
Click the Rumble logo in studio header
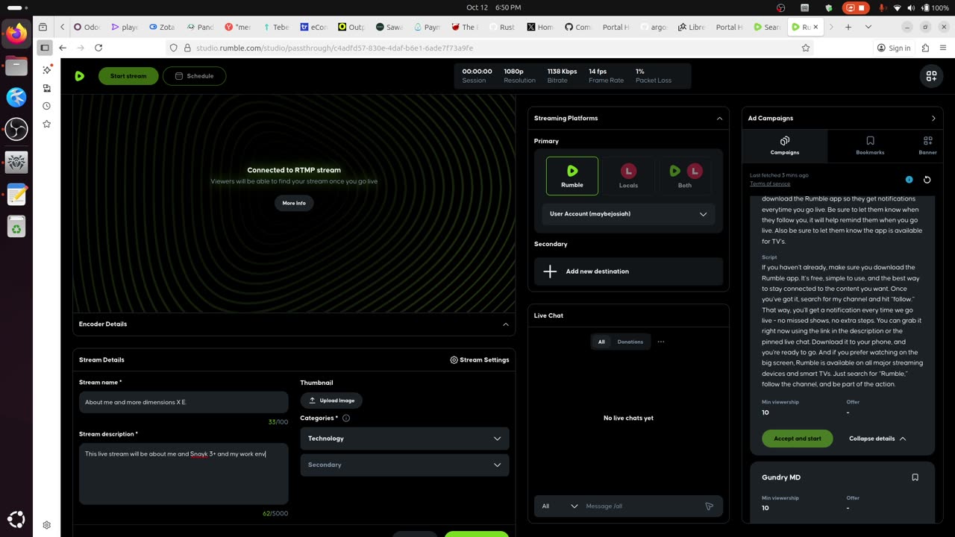(80, 76)
